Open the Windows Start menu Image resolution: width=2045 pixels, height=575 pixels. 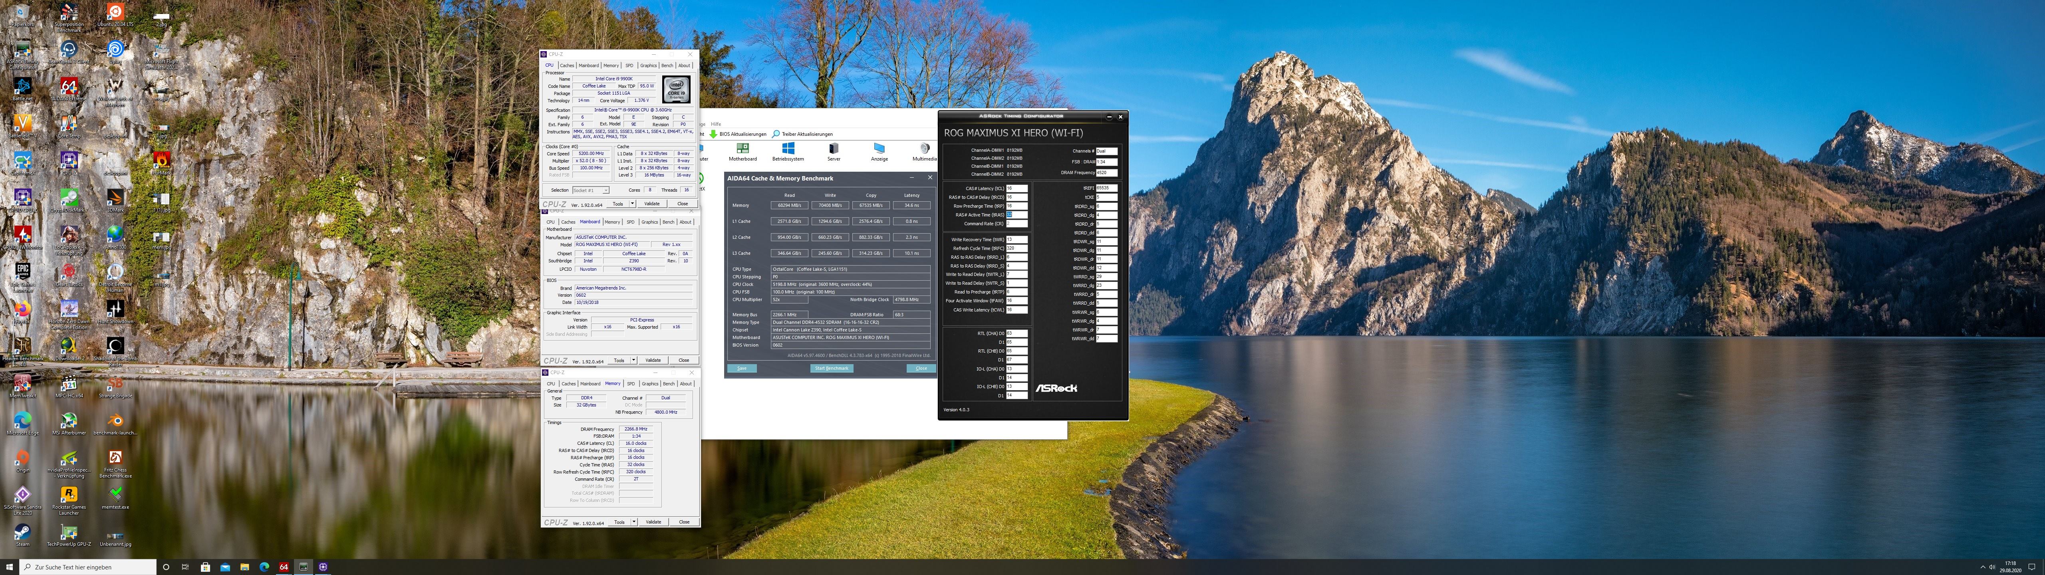click(9, 567)
